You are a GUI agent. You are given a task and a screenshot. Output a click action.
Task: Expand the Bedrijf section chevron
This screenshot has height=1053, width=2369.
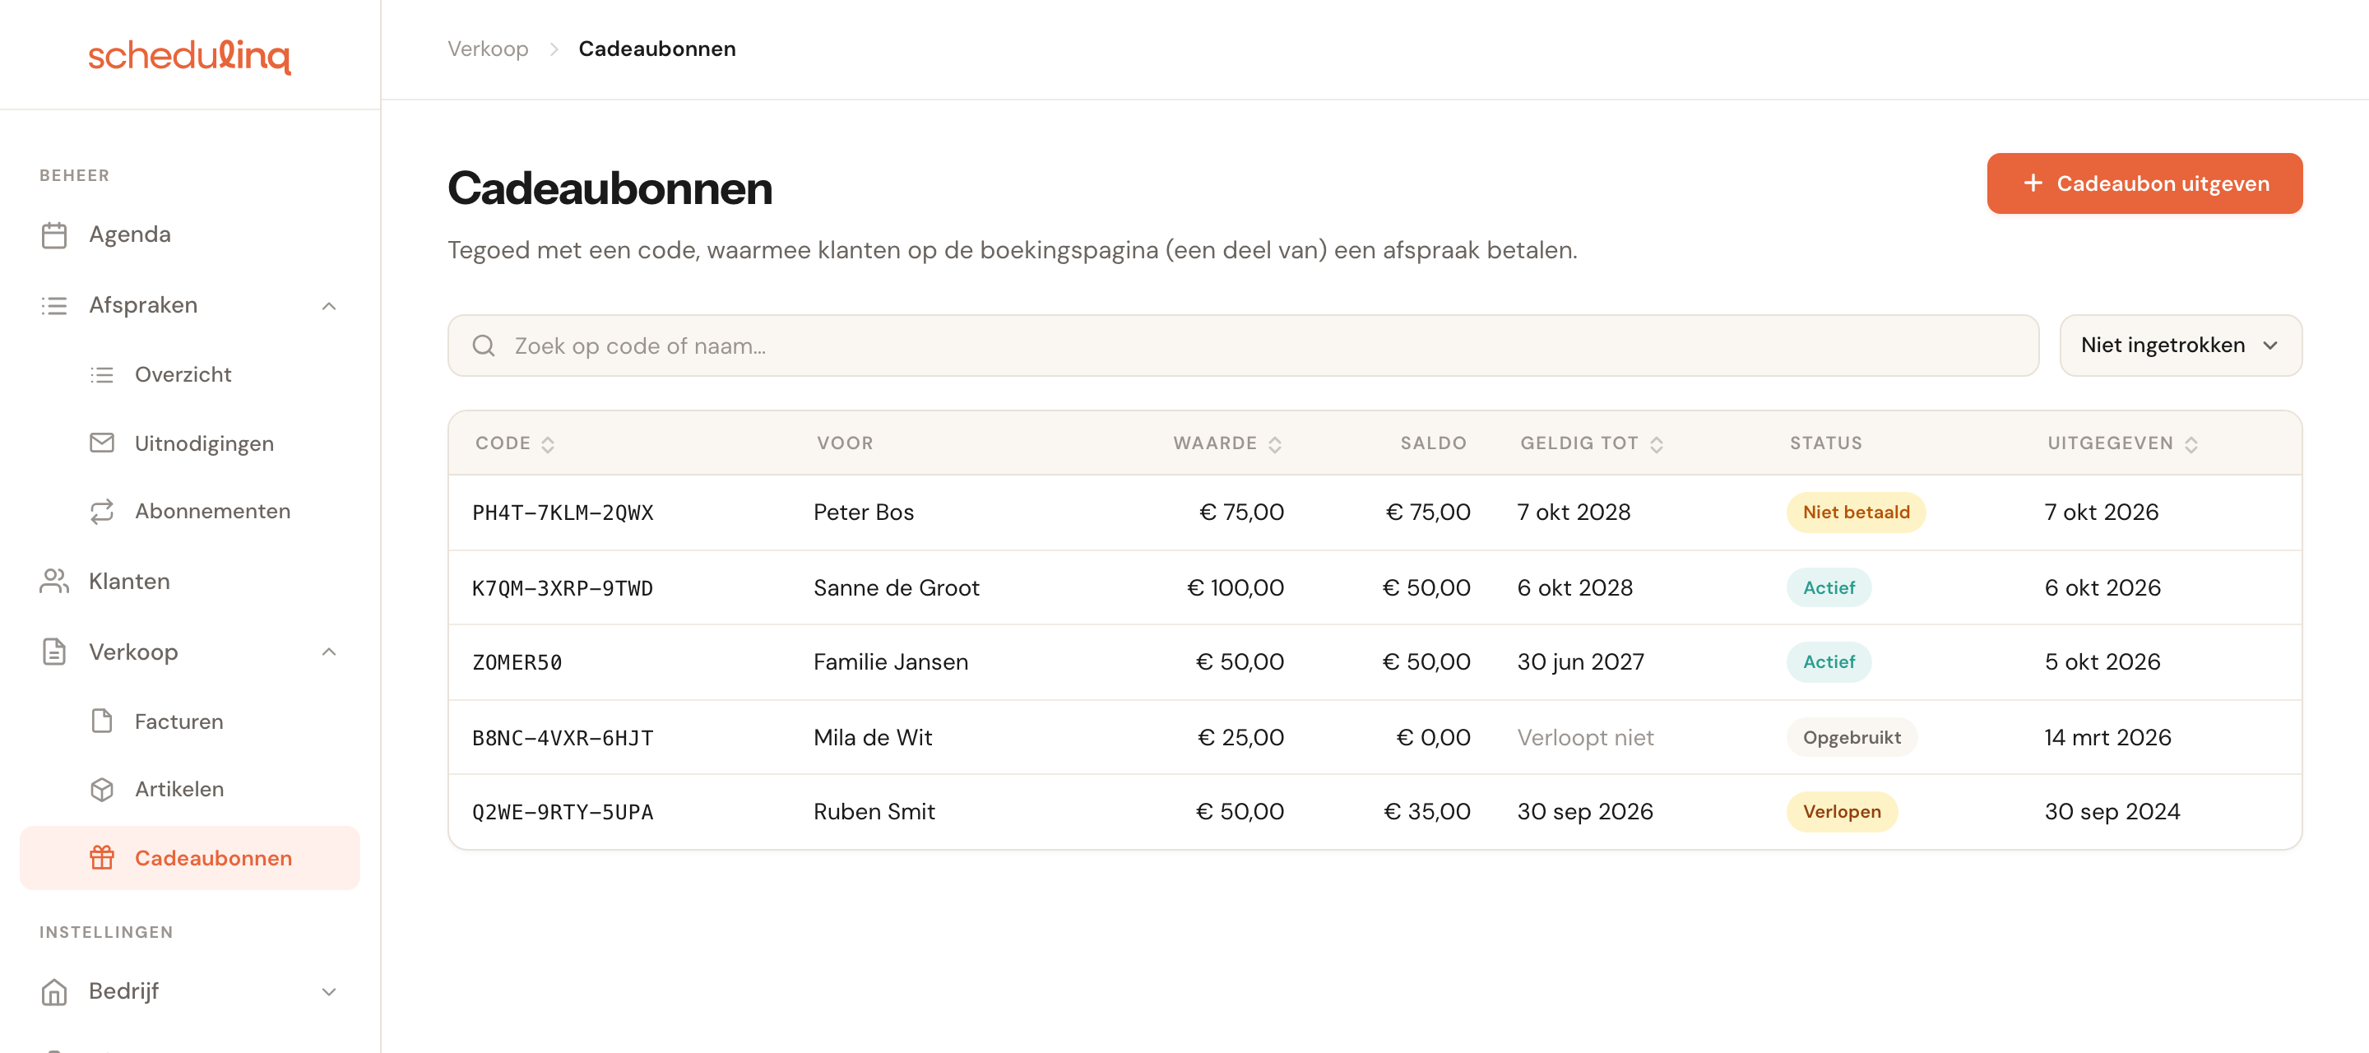[328, 991]
